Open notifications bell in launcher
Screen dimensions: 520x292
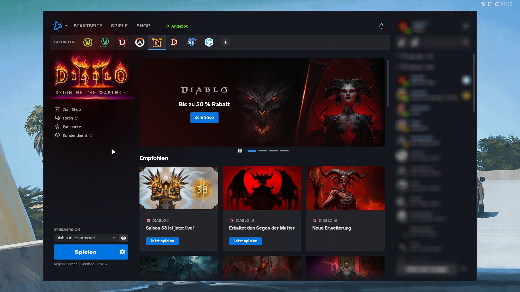[381, 26]
